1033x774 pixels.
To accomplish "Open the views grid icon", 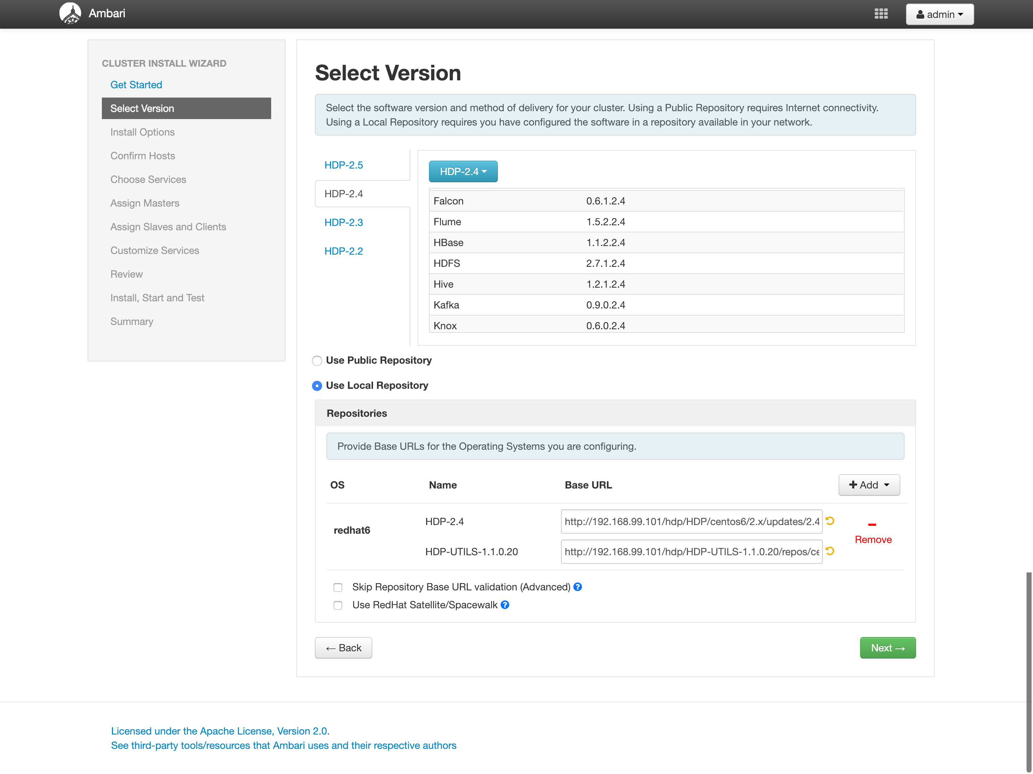I will (881, 14).
